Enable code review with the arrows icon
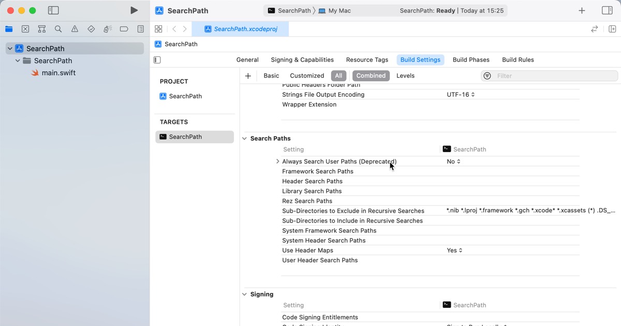Image resolution: width=621 pixels, height=326 pixels. [x=595, y=29]
